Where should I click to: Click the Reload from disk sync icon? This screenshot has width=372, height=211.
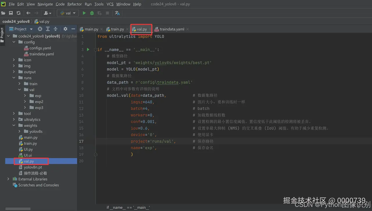tap(19, 13)
